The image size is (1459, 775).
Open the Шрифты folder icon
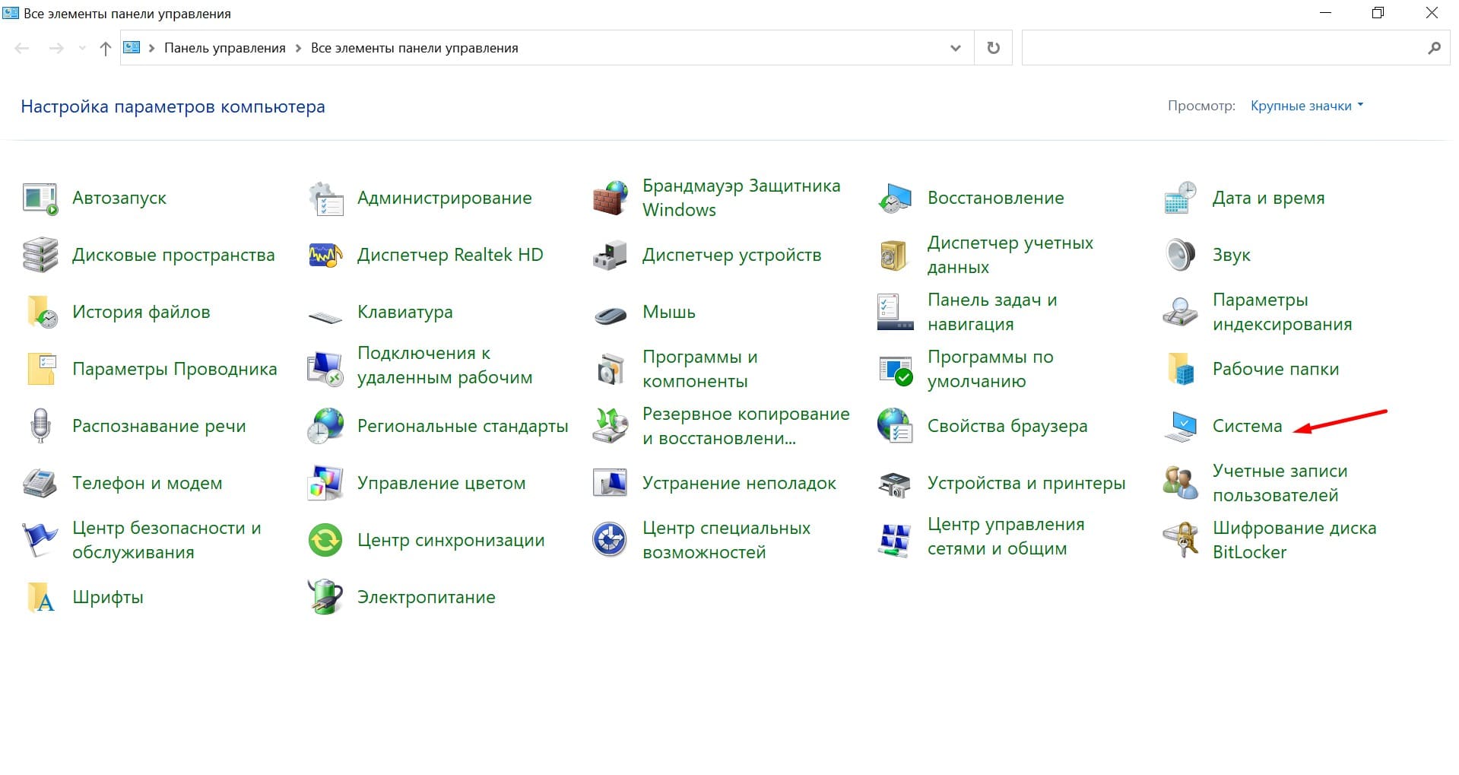(x=40, y=597)
